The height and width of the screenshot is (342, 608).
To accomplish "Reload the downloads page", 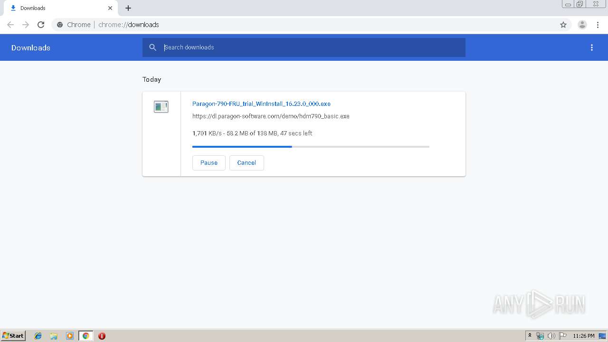I will coord(41,25).
